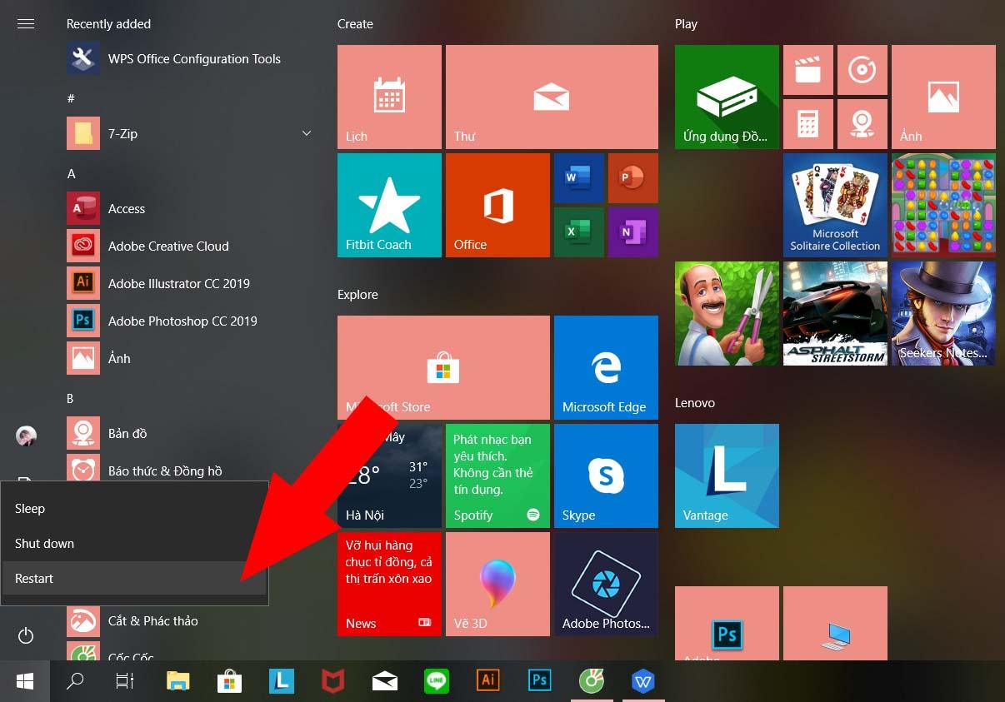Open the red News tile
Viewport: 1005px width, 702px height.
[x=389, y=584]
